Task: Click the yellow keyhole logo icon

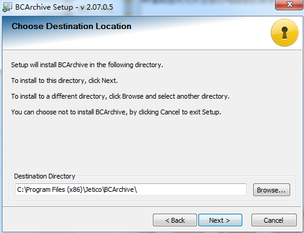Action: tap(285, 33)
